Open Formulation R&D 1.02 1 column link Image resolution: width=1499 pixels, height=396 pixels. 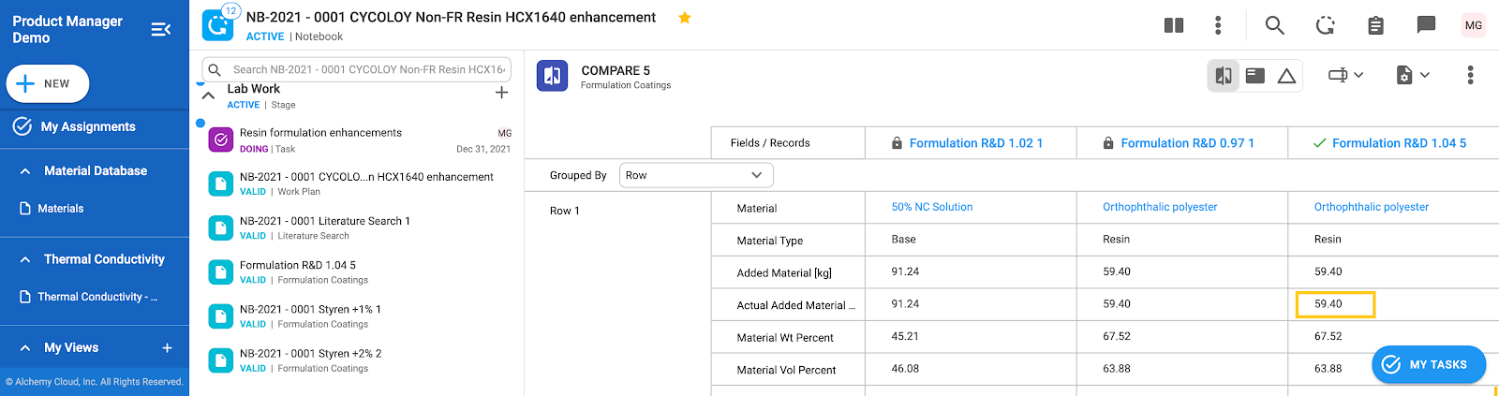(x=975, y=143)
